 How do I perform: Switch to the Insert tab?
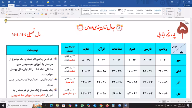[x=18, y=6]
